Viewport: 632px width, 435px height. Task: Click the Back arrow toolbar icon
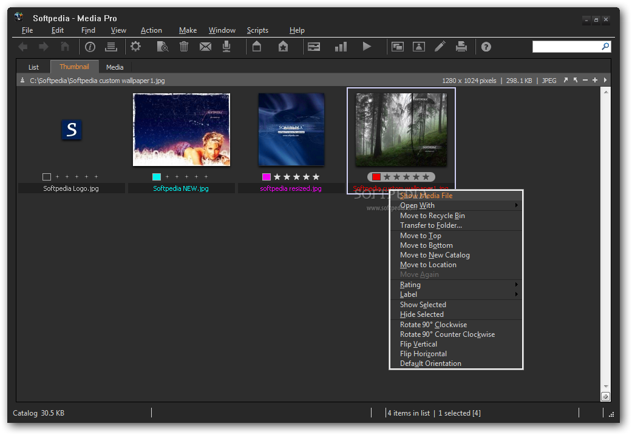tap(23, 47)
